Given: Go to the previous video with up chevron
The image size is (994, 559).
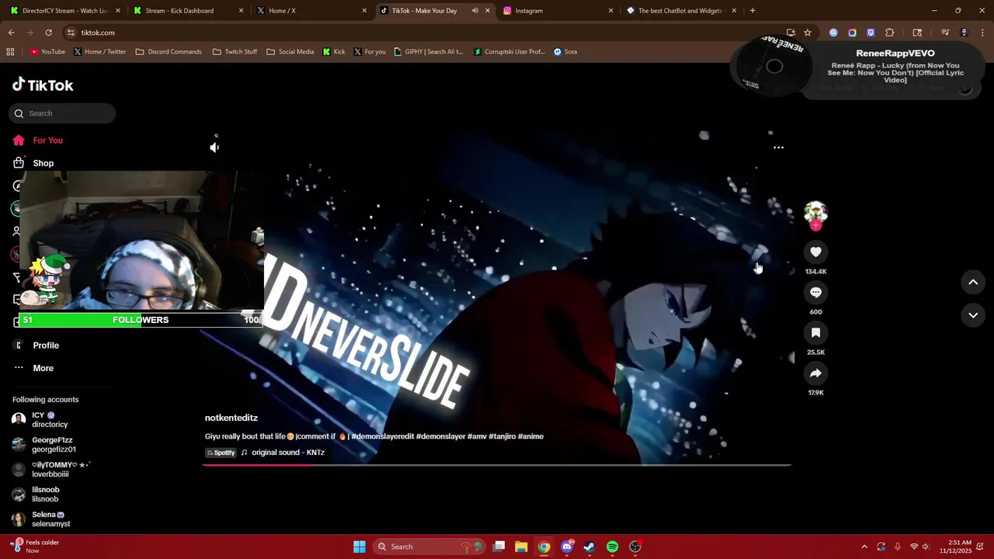Looking at the screenshot, I should click(973, 283).
